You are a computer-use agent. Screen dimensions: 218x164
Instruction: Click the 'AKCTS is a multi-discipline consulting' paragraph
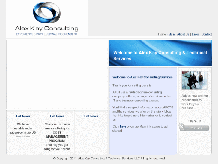142,96
